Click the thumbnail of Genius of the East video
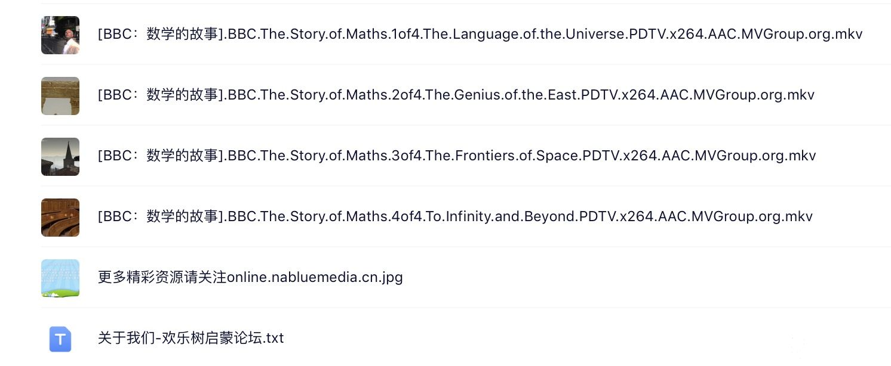This screenshot has width=891, height=366. click(60, 96)
